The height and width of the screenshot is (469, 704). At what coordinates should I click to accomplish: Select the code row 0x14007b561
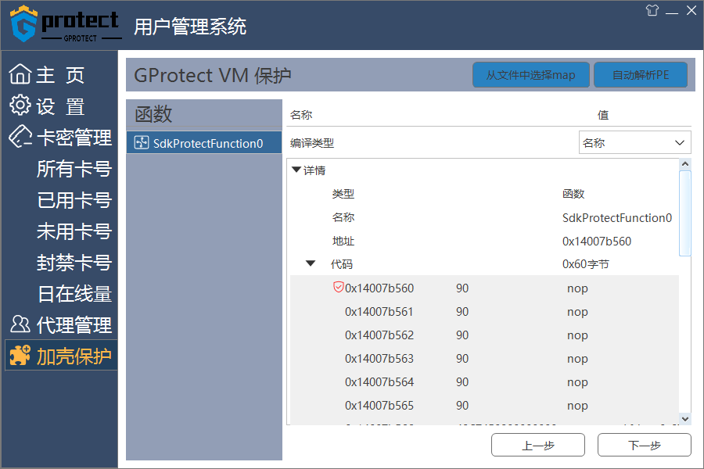pos(484,311)
